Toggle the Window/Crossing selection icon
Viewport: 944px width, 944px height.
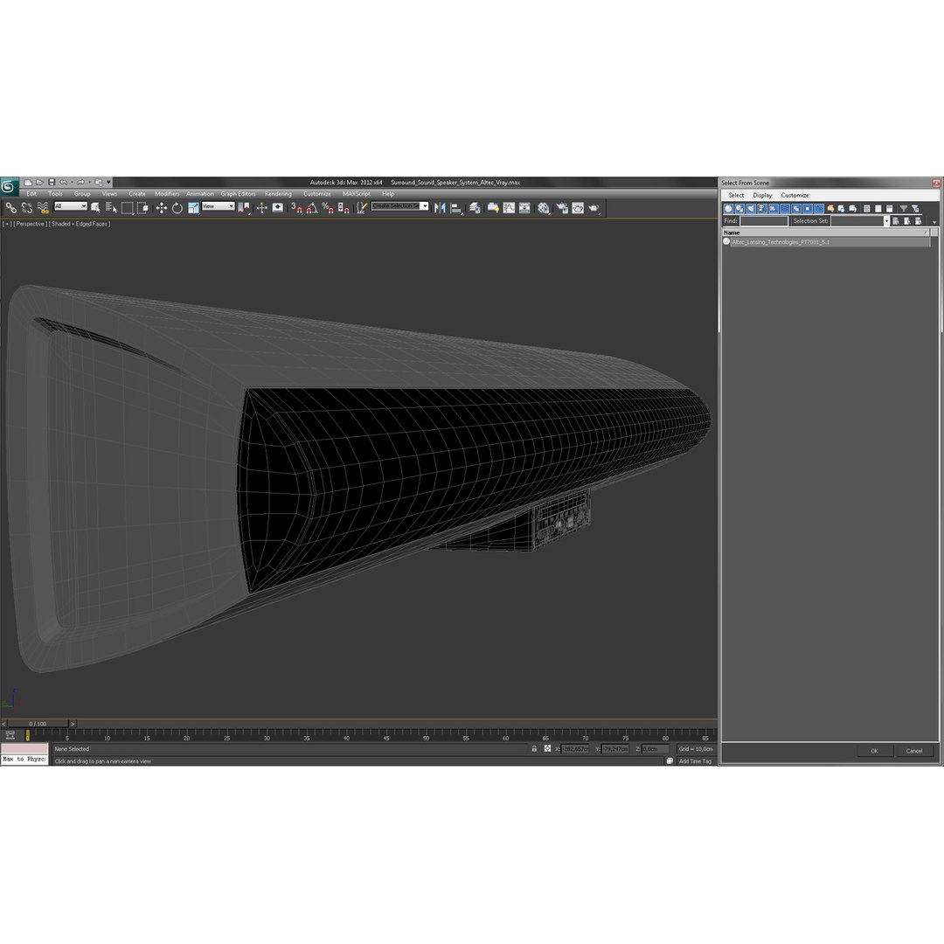click(x=142, y=208)
